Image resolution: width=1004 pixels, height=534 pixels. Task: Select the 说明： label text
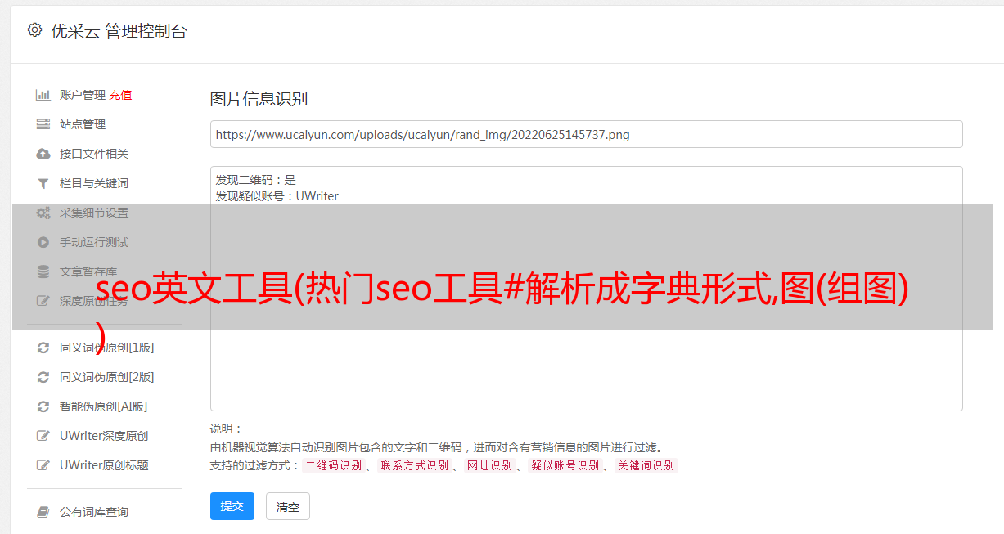(x=227, y=429)
